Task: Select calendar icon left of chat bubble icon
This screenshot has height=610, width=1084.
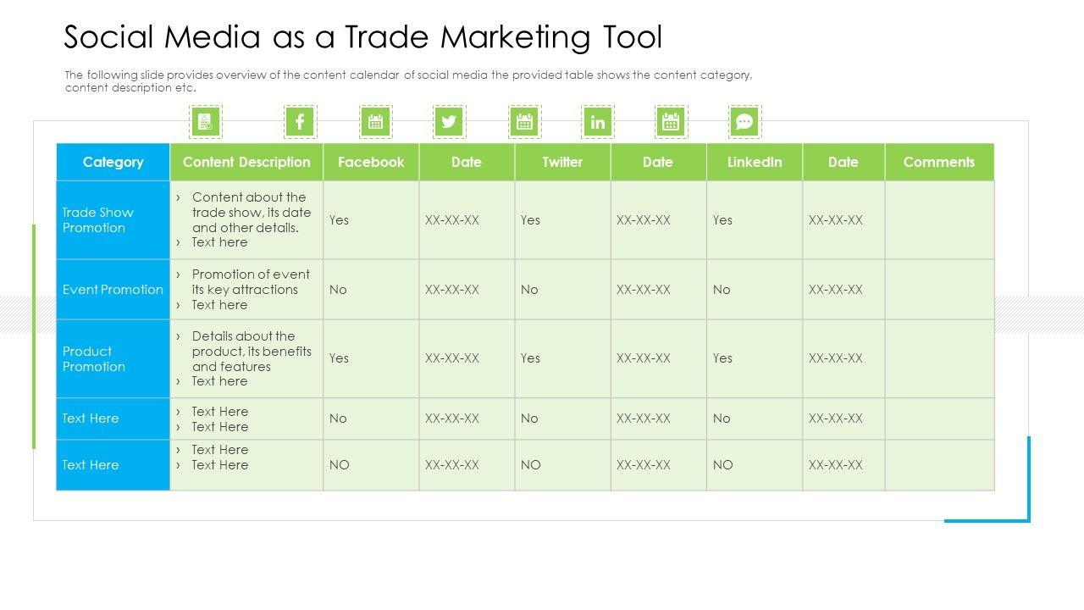Action: tap(671, 122)
